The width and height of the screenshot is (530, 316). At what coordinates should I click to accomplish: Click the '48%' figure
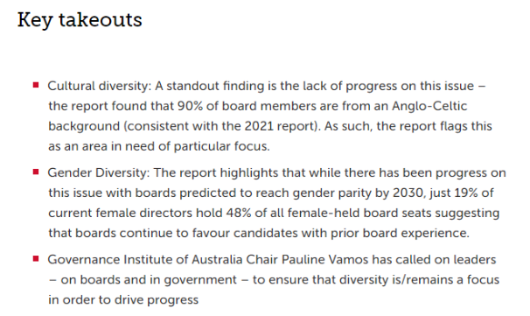tap(239, 214)
